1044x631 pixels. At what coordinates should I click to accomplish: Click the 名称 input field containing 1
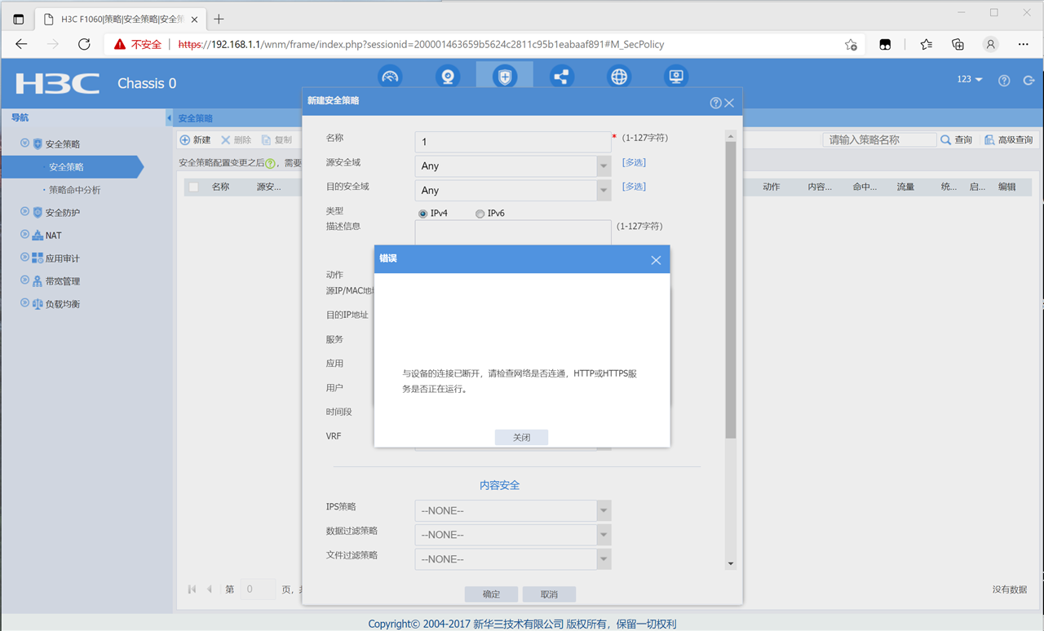(513, 142)
